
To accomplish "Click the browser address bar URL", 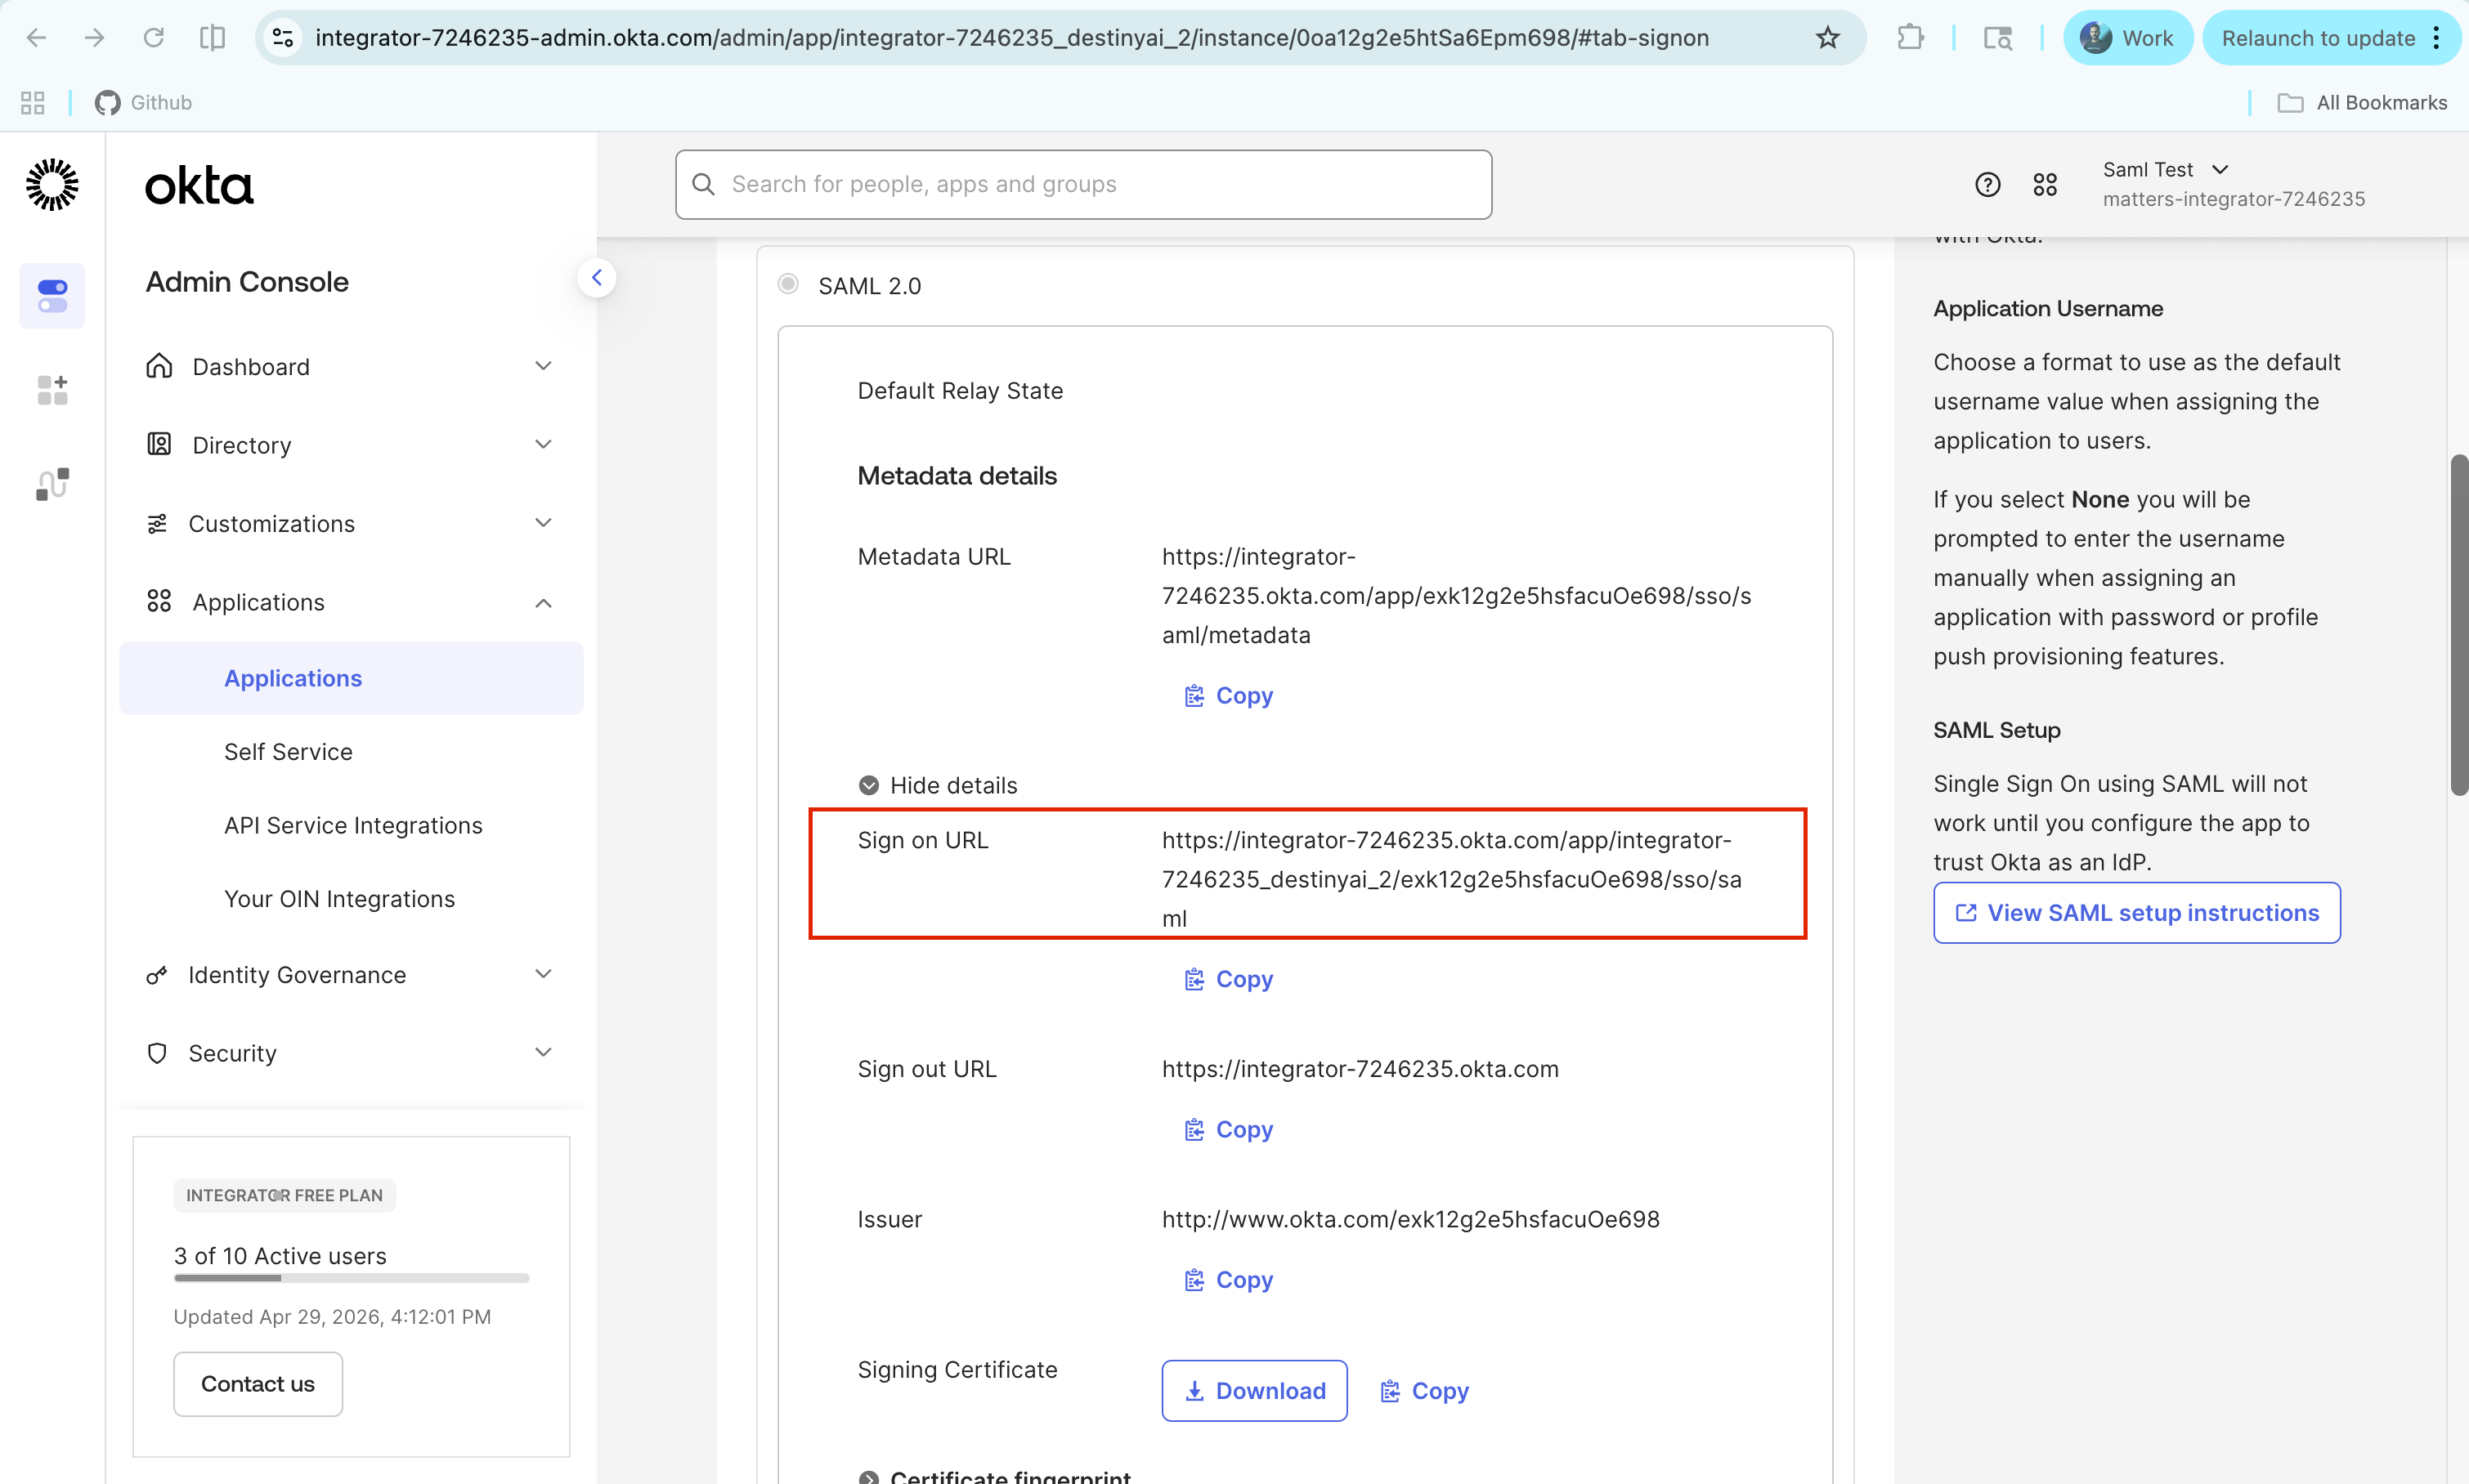I will [x=1011, y=38].
